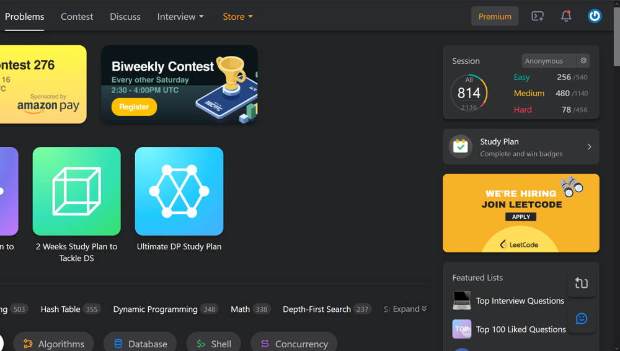Click the Medium solved count row
Screen dimensions: 620x351
click(x=551, y=94)
